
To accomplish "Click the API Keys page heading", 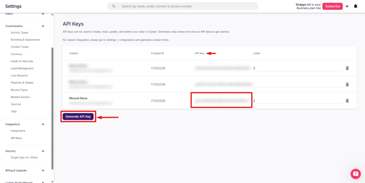I will coord(73,24).
